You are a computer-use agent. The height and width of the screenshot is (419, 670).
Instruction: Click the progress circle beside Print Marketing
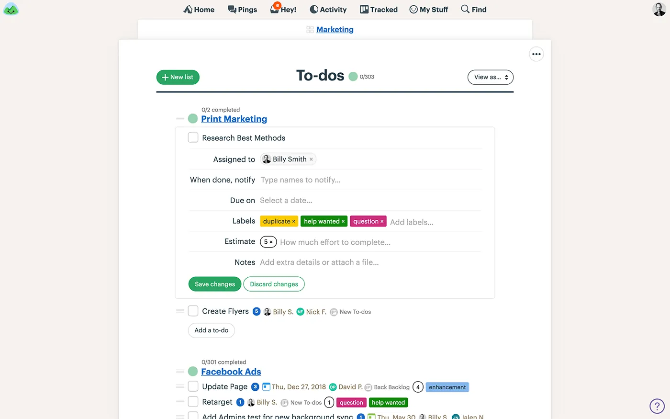click(193, 118)
